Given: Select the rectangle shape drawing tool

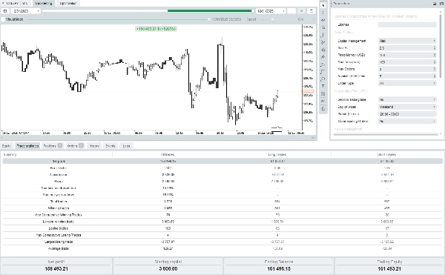Looking at the screenshot, I should (323, 72).
